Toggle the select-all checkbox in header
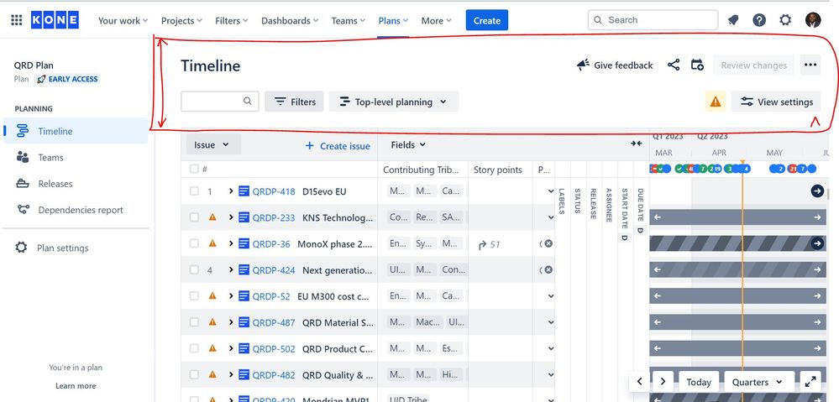The height and width of the screenshot is (402, 839). tap(194, 169)
